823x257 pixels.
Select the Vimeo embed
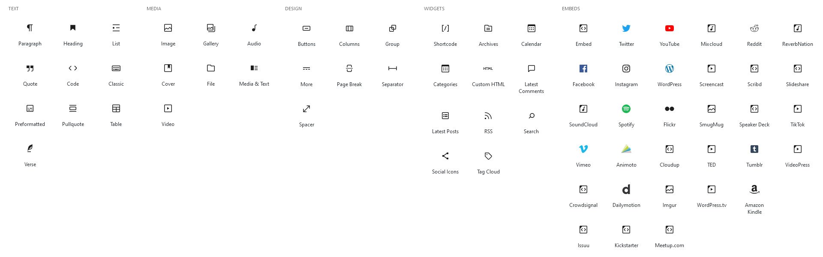583,156
